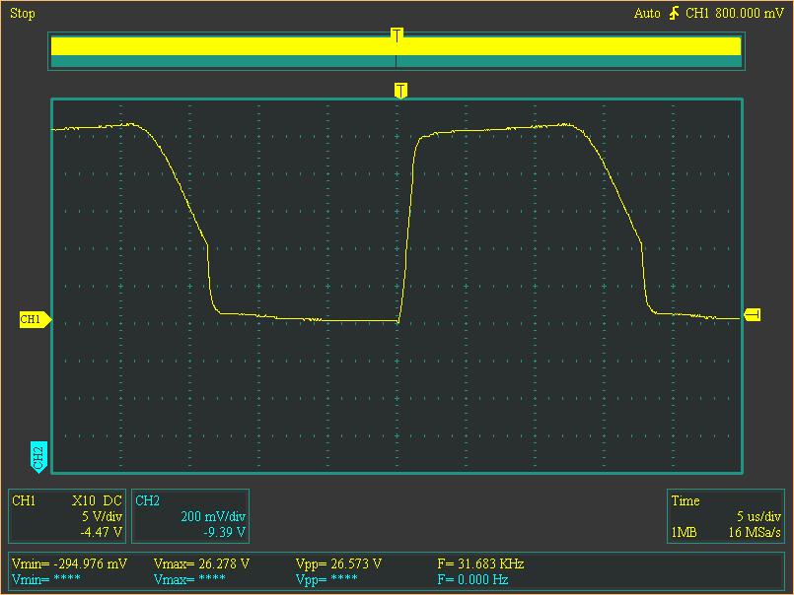Toggle the Auto trigger mode label
Image resolution: width=794 pixels, height=595 pixels.
[647, 14]
